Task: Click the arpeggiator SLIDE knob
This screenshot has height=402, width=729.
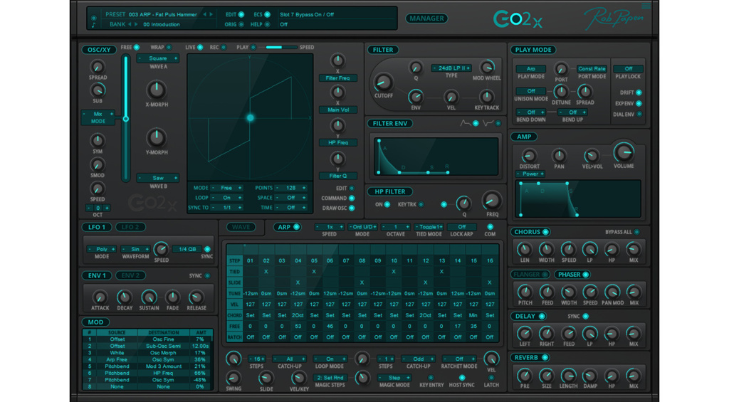Action: point(266,378)
